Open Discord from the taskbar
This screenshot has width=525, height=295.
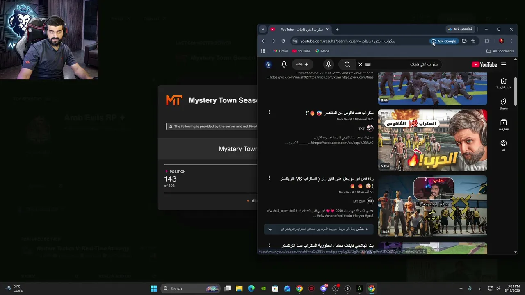click(323, 288)
